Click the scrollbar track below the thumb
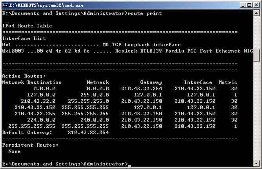 coord(257,110)
